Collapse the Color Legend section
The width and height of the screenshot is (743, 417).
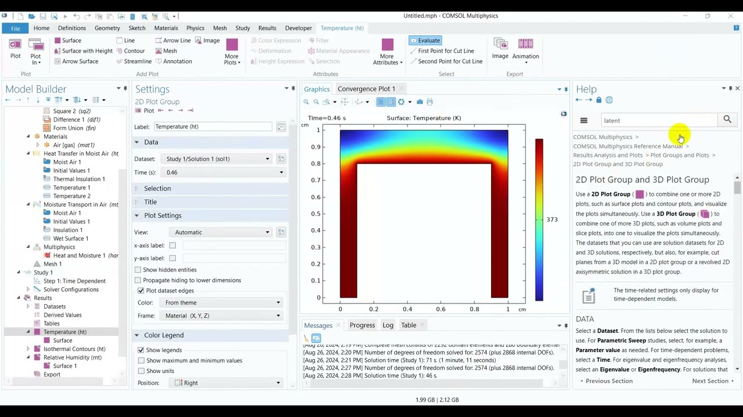164,335
